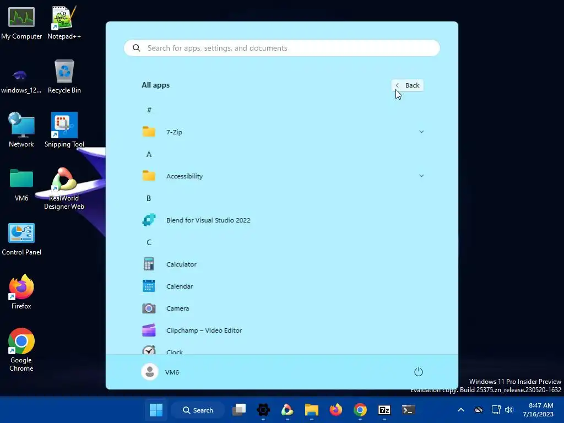Click the C letter header

tap(149, 242)
